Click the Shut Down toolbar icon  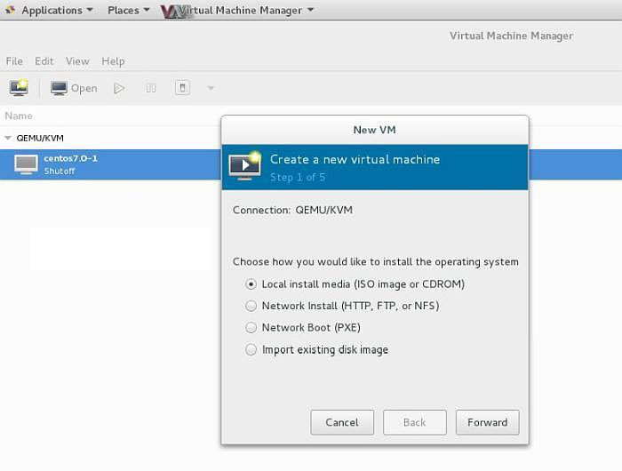click(x=182, y=88)
